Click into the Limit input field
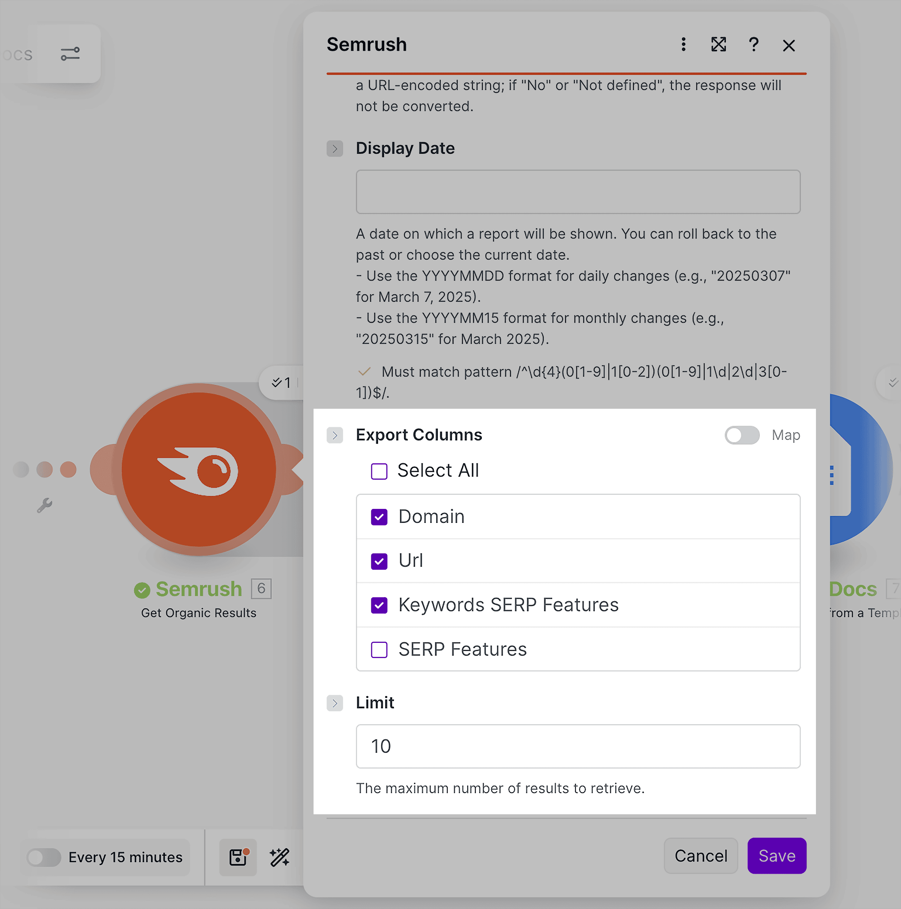 pos(578,746)
